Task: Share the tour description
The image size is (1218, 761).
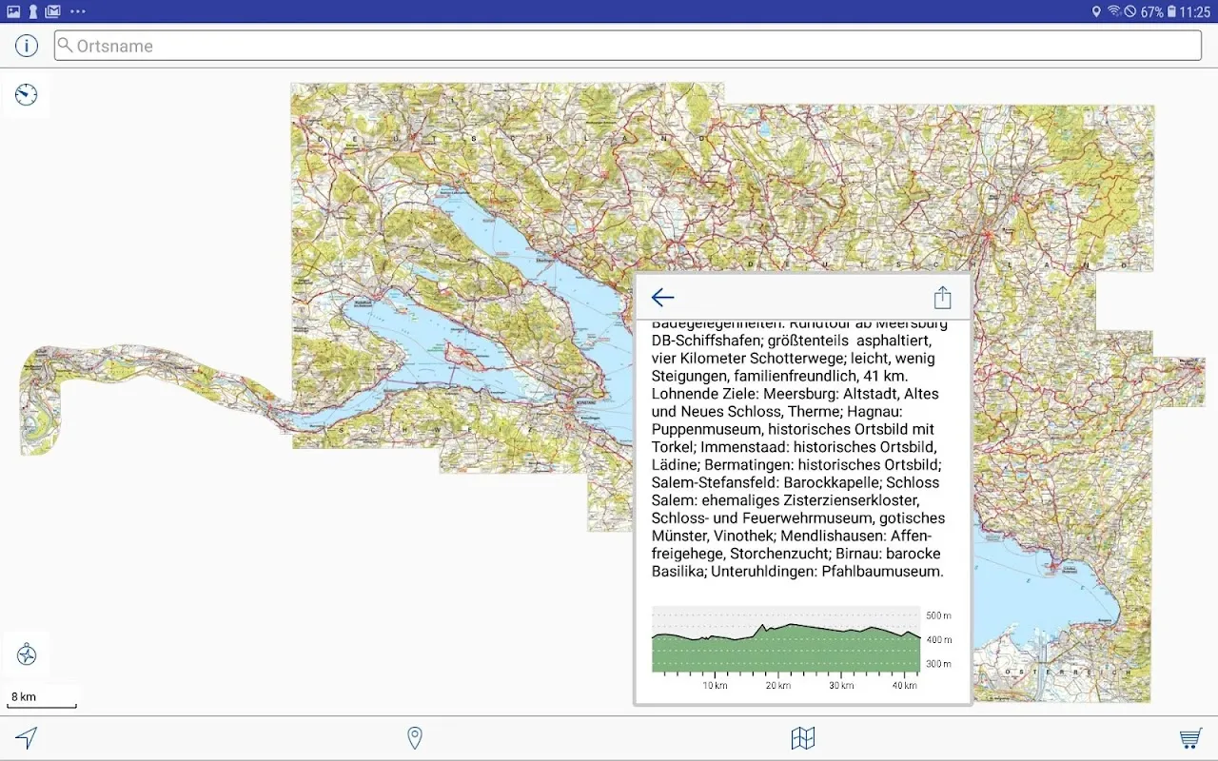Action: [x=942, y=298]
